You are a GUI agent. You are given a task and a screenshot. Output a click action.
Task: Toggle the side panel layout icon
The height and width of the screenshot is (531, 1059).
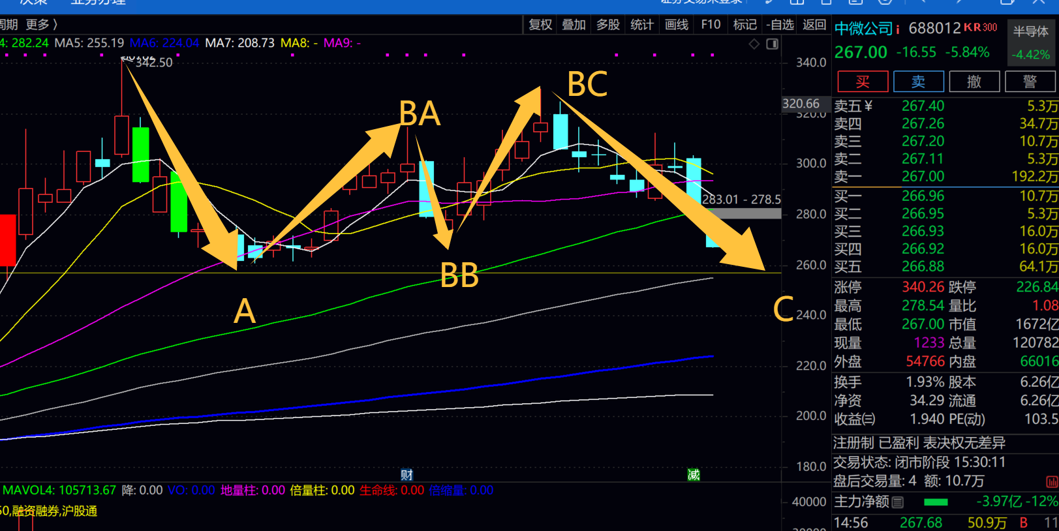tap(772, 44)
